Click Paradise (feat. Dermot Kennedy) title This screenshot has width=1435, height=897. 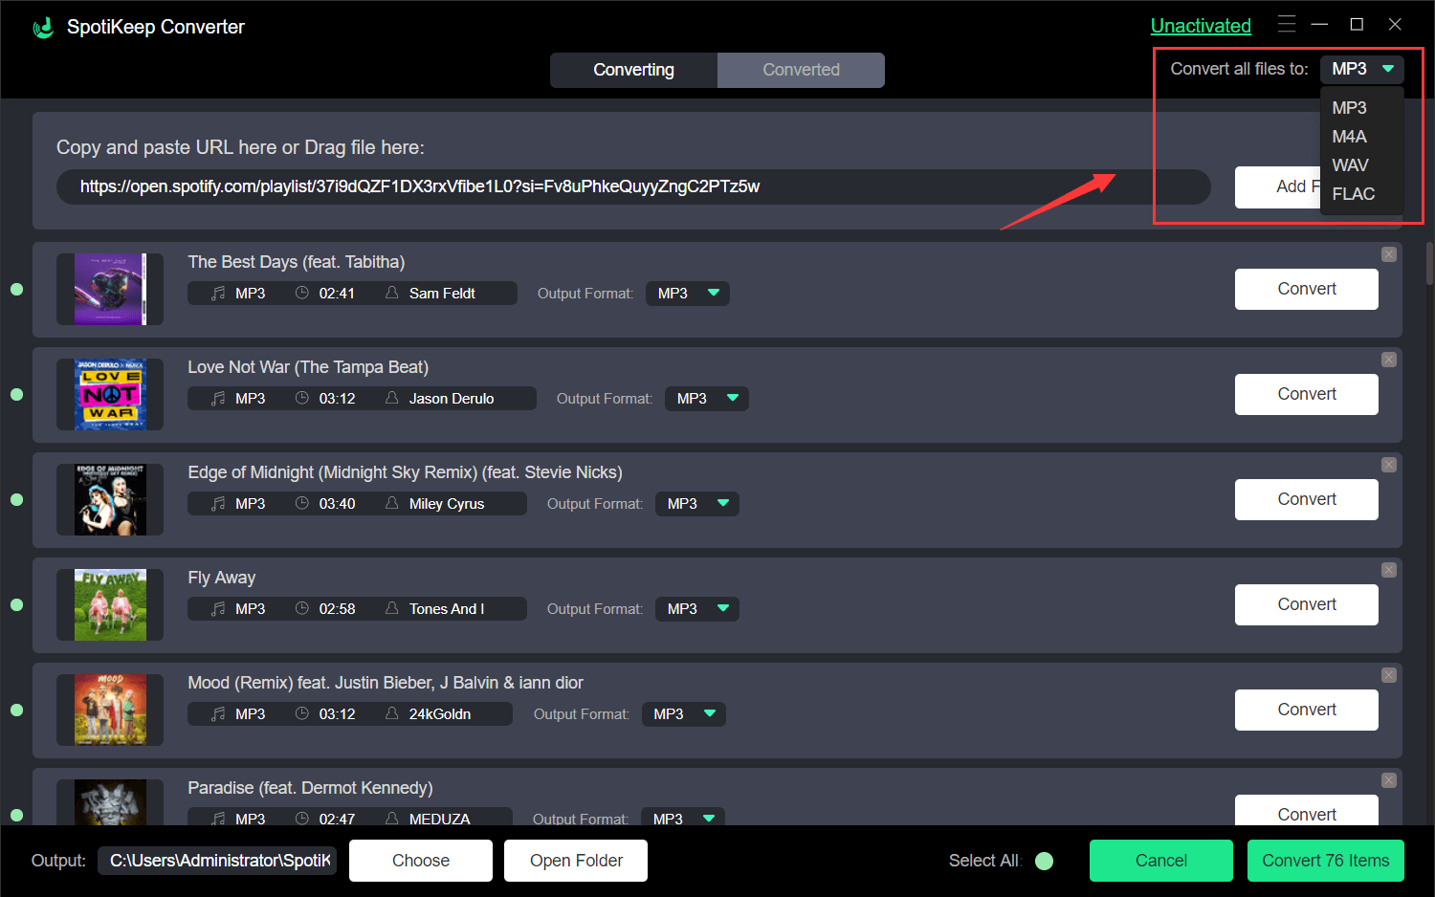pos(310,788)
